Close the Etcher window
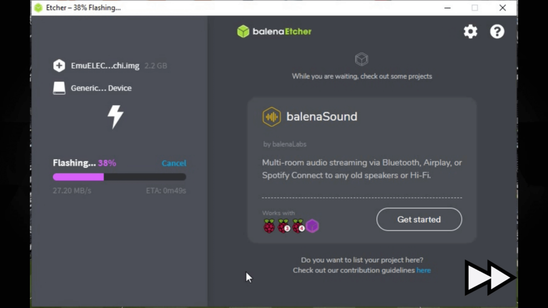This screenshot has width=548, height=308. (503, 7)
